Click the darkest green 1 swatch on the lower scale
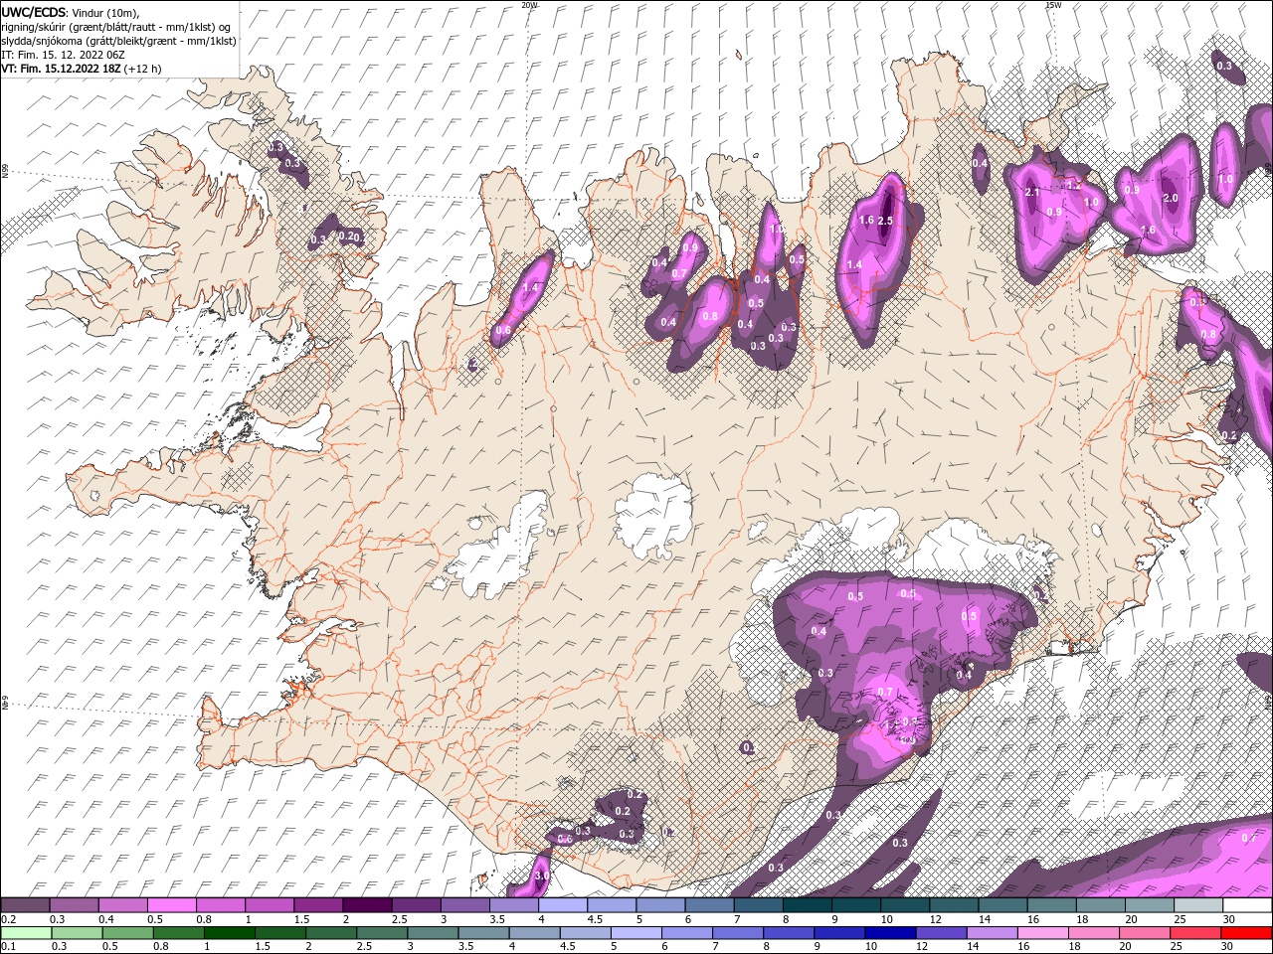 tap(229, 933)
